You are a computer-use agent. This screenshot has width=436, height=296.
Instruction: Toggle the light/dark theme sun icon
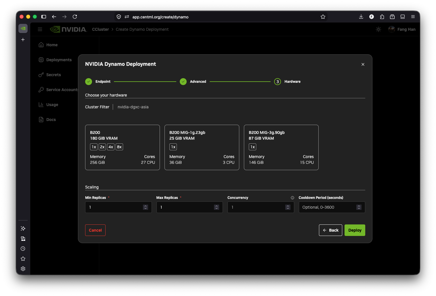pyautogui.click(x=378, y=29)
